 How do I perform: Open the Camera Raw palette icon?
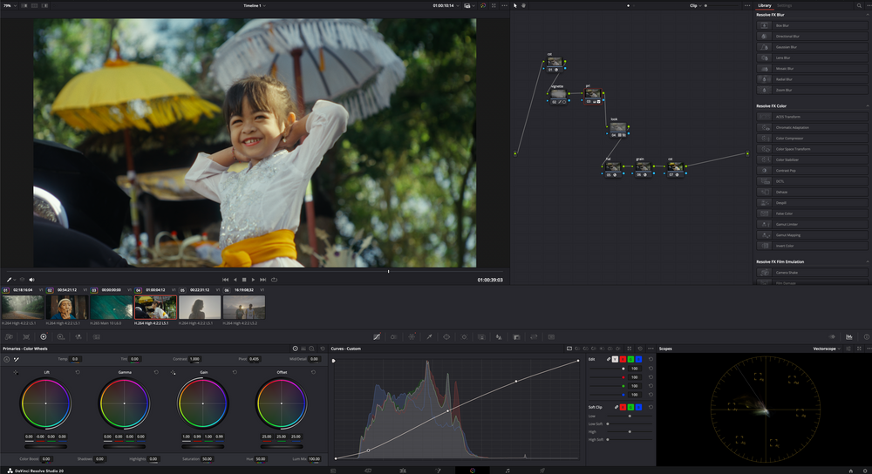point(9,336)
